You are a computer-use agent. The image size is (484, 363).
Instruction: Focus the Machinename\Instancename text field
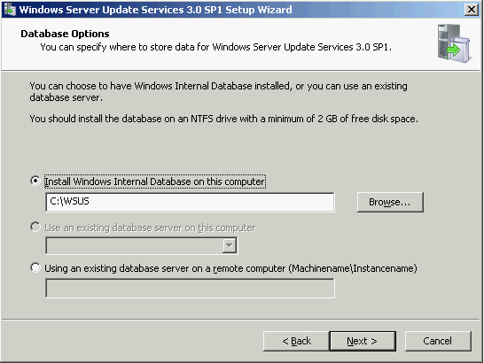[190, 288]
